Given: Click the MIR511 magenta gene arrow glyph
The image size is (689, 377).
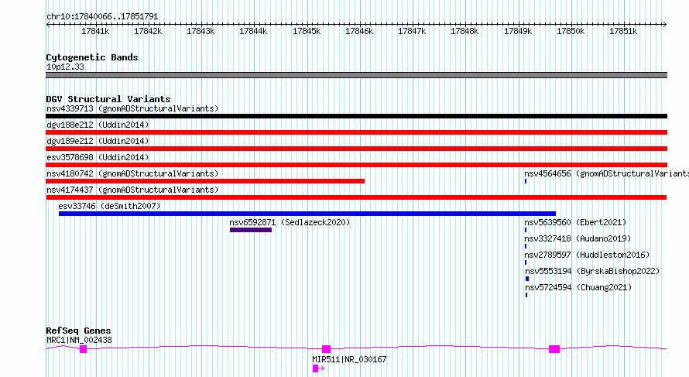Looking at the screenshot, I should pos(319,368).
